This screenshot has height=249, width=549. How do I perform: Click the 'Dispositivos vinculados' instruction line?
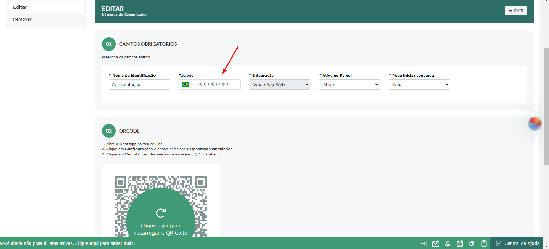[168, 149]
